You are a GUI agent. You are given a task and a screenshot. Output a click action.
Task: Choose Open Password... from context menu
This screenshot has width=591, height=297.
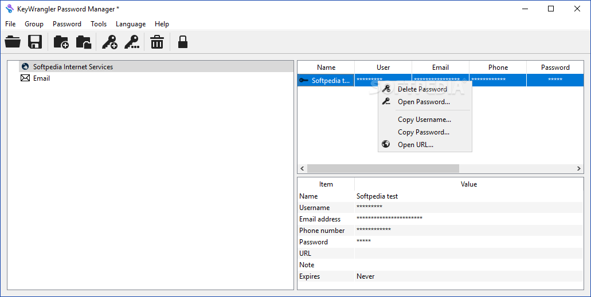pos(425,102)
